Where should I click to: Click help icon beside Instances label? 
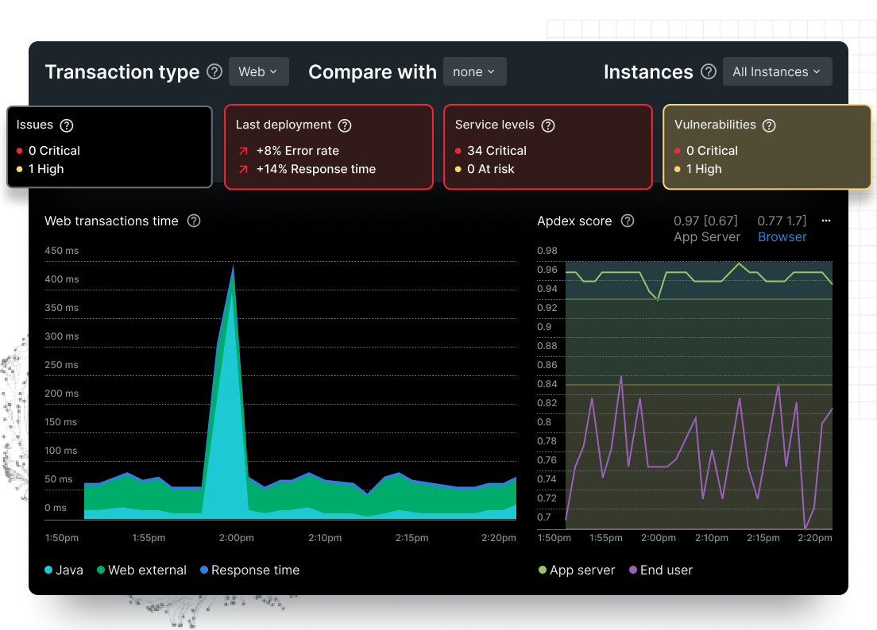(709, 71)
